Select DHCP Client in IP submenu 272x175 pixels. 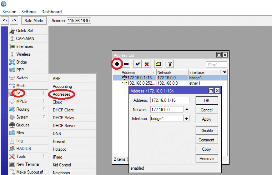pyautogui.click(x=73, y=110)
